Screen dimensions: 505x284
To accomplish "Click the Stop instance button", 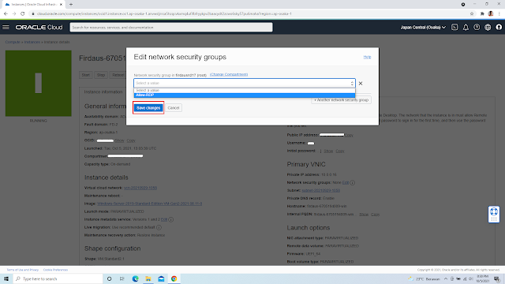I will [101, 75].
